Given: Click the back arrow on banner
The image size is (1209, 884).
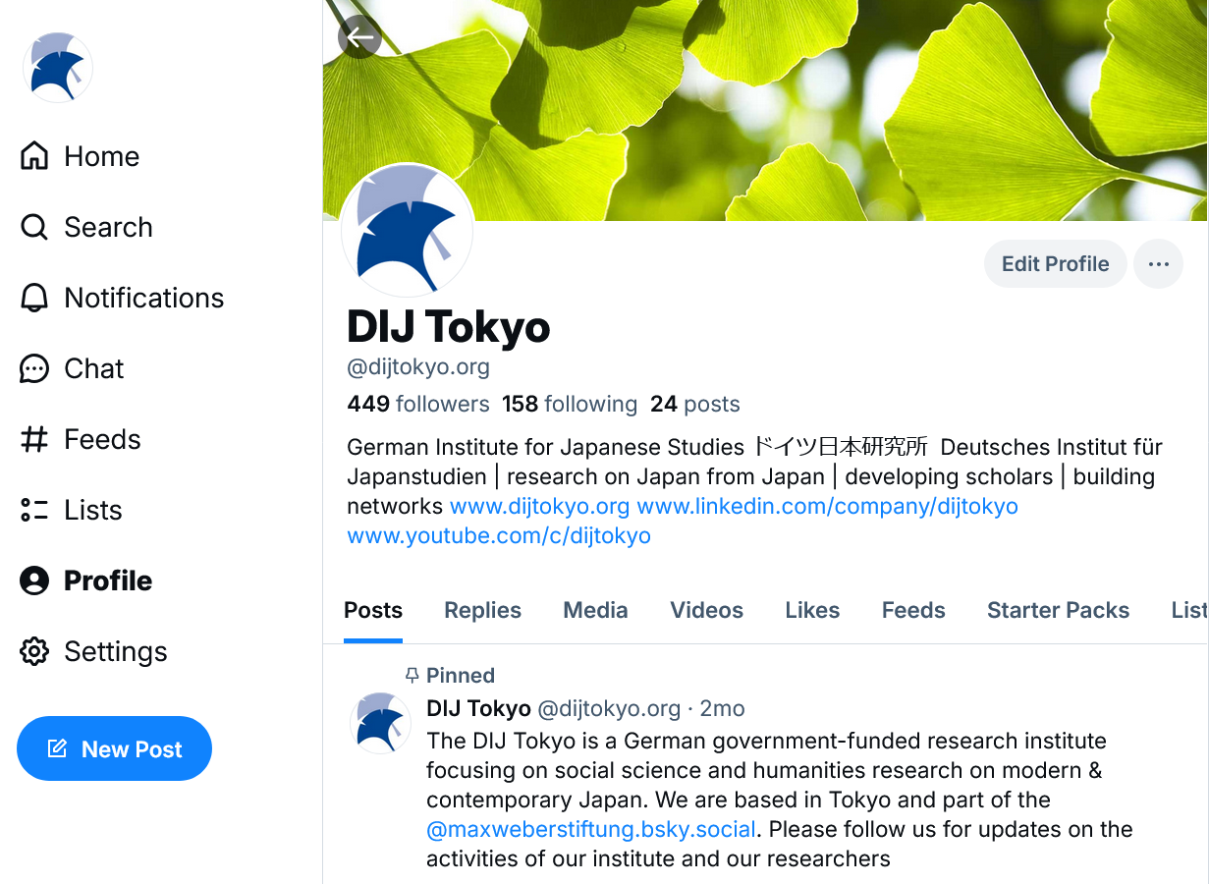Looking at the screenshot, I should 359,37.
